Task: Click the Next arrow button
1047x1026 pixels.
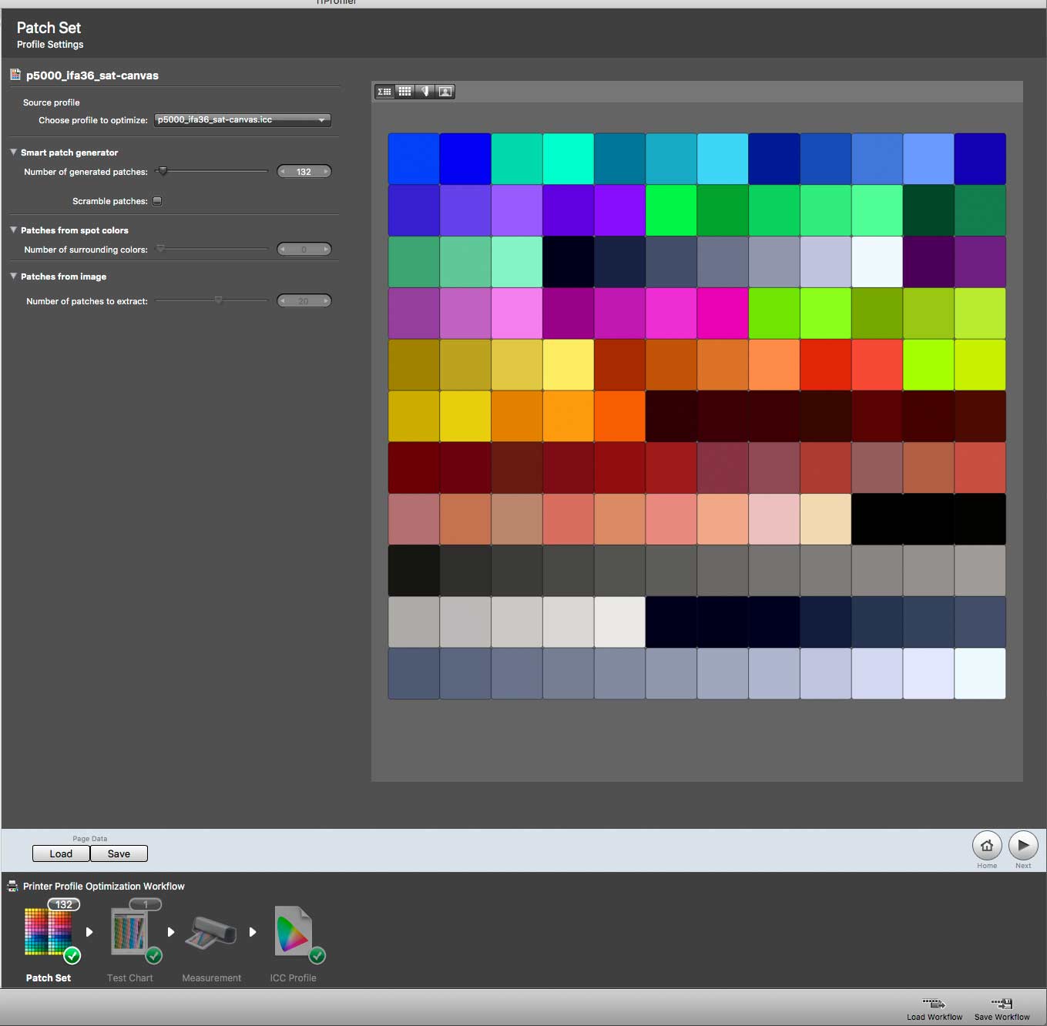Action: (x=1023, y=846)
